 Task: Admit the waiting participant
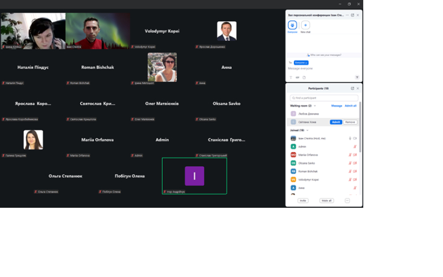[336, 122]
